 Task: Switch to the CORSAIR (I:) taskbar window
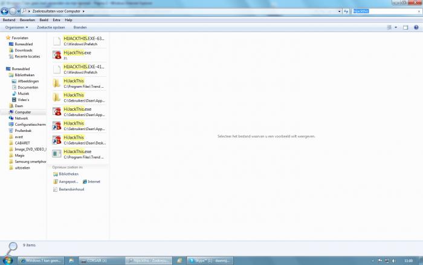[x=102, y=261]
